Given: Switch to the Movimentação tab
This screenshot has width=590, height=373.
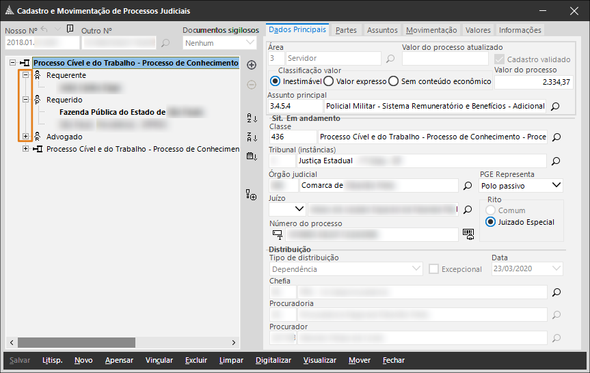Looking at the screenshot, I should 431,30.
